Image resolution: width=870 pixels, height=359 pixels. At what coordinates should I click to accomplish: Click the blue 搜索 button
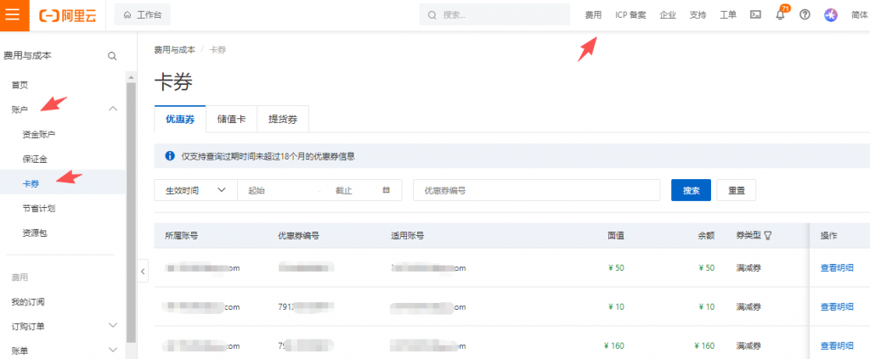click(690, 190)
